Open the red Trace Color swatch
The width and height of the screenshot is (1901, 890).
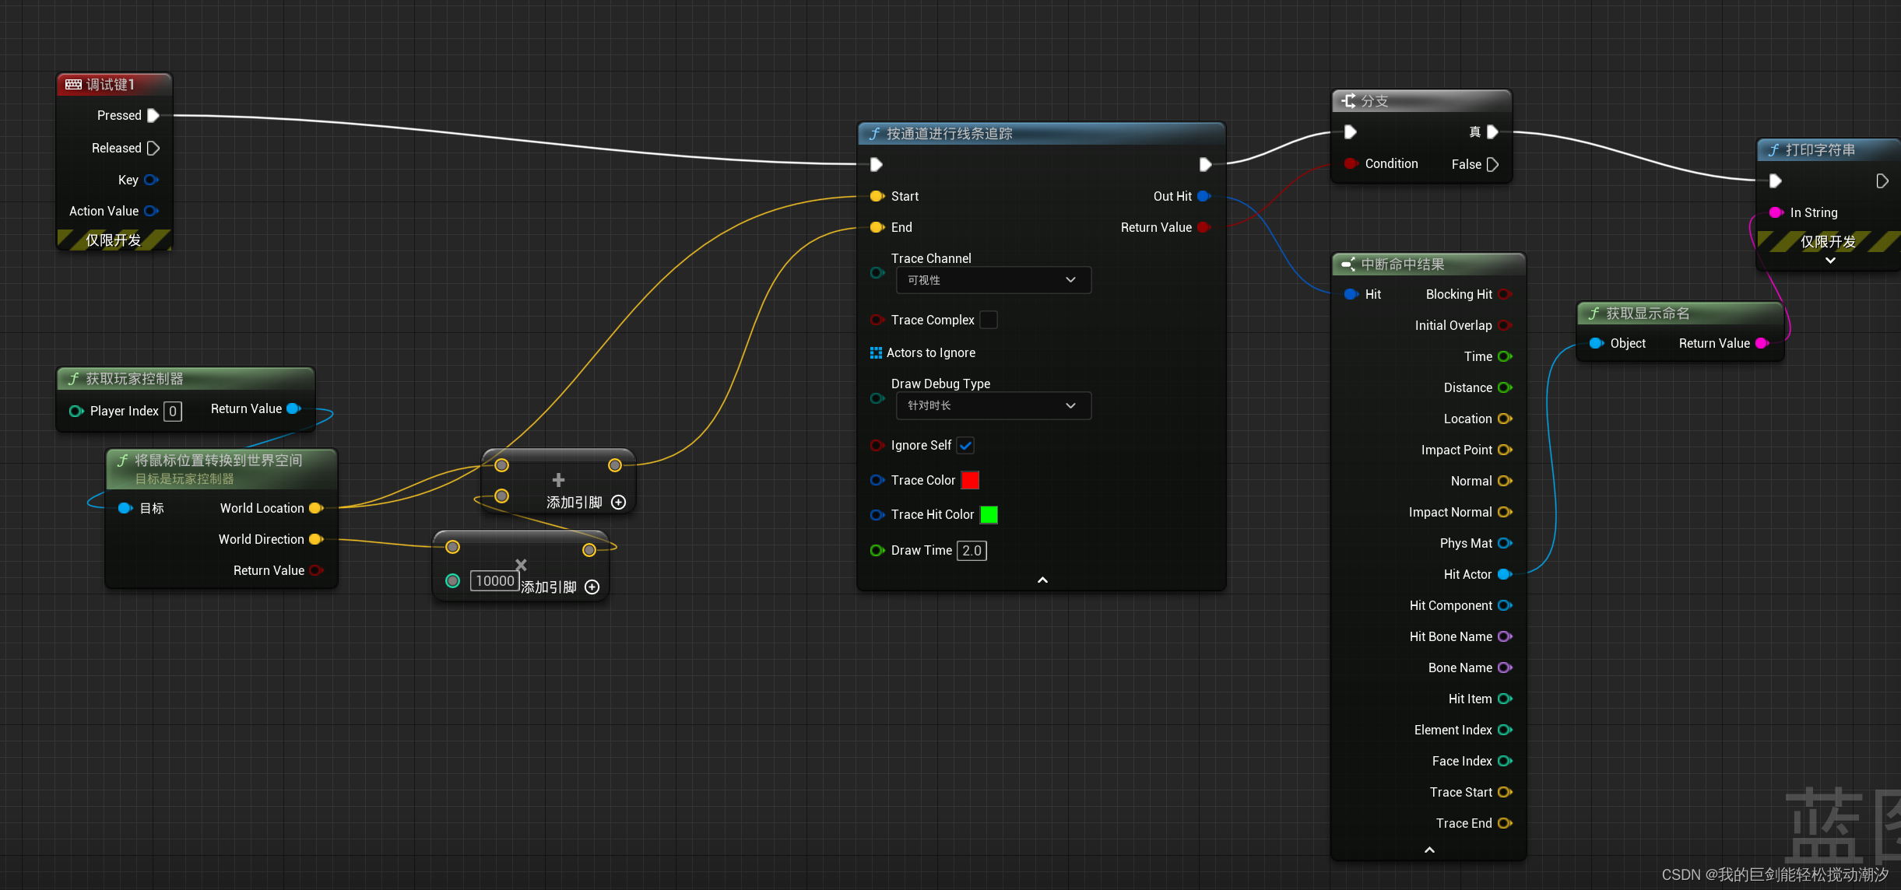(x=970, y=480)
